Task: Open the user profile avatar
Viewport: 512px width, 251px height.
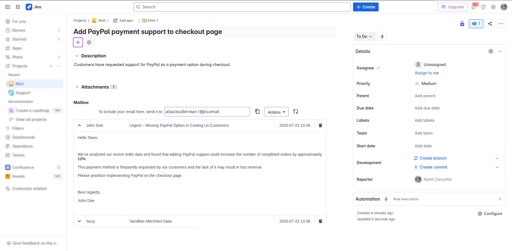Action: 504,7
